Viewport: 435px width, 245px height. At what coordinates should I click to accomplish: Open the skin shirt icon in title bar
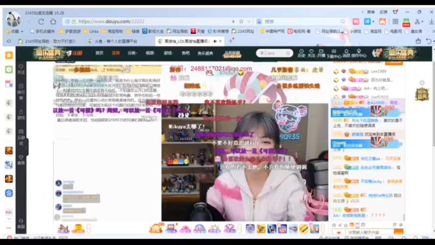pyautogui.click(x=395, y=12)
